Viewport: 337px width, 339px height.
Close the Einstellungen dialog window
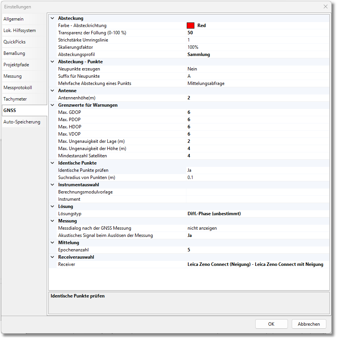(x=326, y=6)
